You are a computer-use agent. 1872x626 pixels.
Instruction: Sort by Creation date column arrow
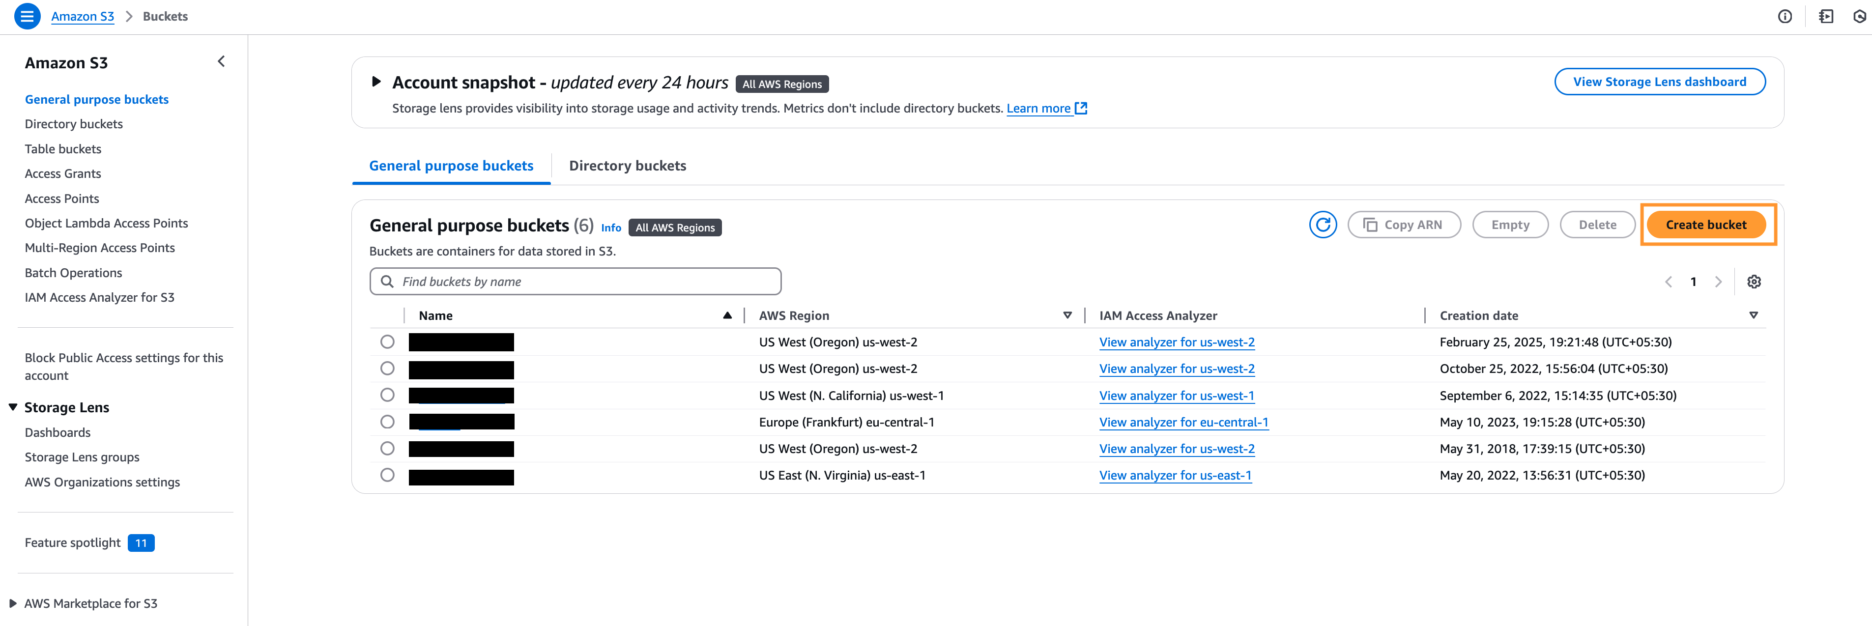tap(1753, 315)
